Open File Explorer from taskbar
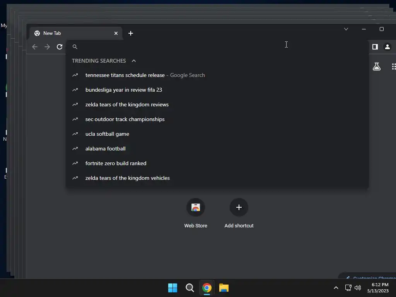 pyautogui.click(x=224, y=288)
